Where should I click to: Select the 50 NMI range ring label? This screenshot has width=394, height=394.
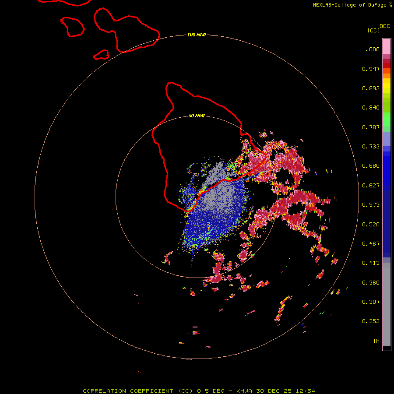197,116
